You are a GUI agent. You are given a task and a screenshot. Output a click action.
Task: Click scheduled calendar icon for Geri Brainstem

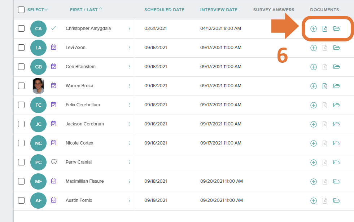(53, 66)
